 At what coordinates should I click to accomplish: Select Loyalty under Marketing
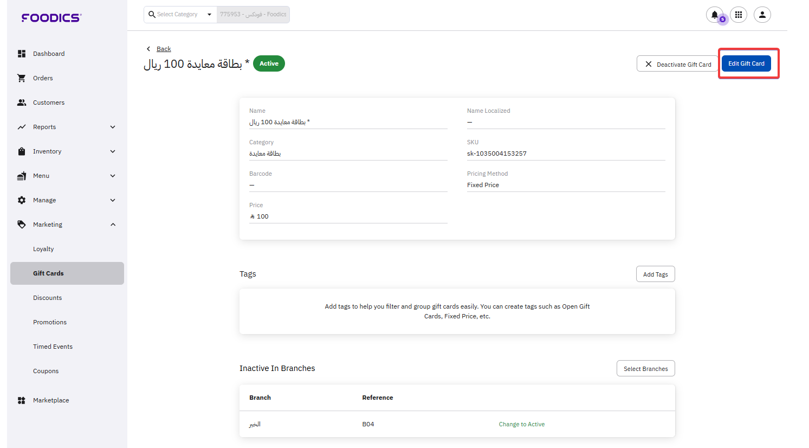[43, 249]
